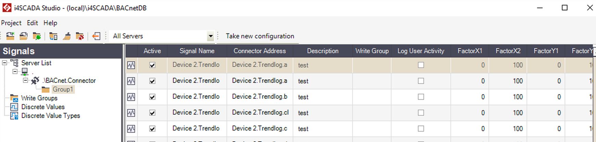596x142 pixels.
Task: Click the new folder toolbar icon
Action: click(10, 36)
